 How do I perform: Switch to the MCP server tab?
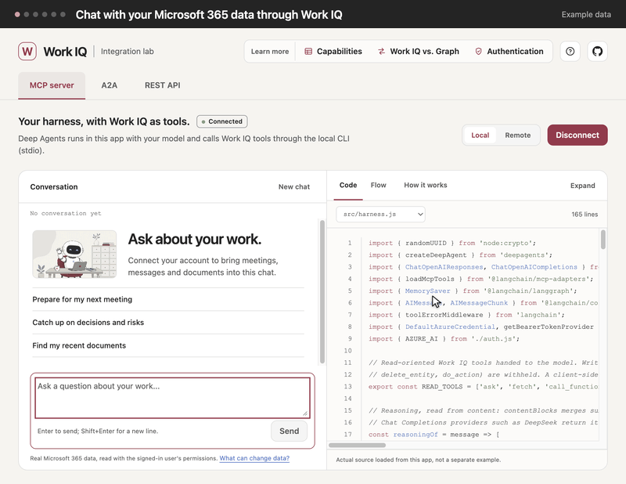[x=52, y=85]
